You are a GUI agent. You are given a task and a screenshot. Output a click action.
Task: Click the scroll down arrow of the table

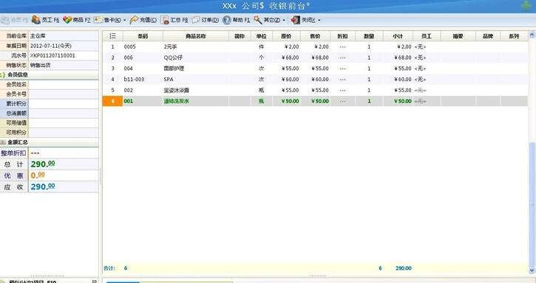coord(532,270)
